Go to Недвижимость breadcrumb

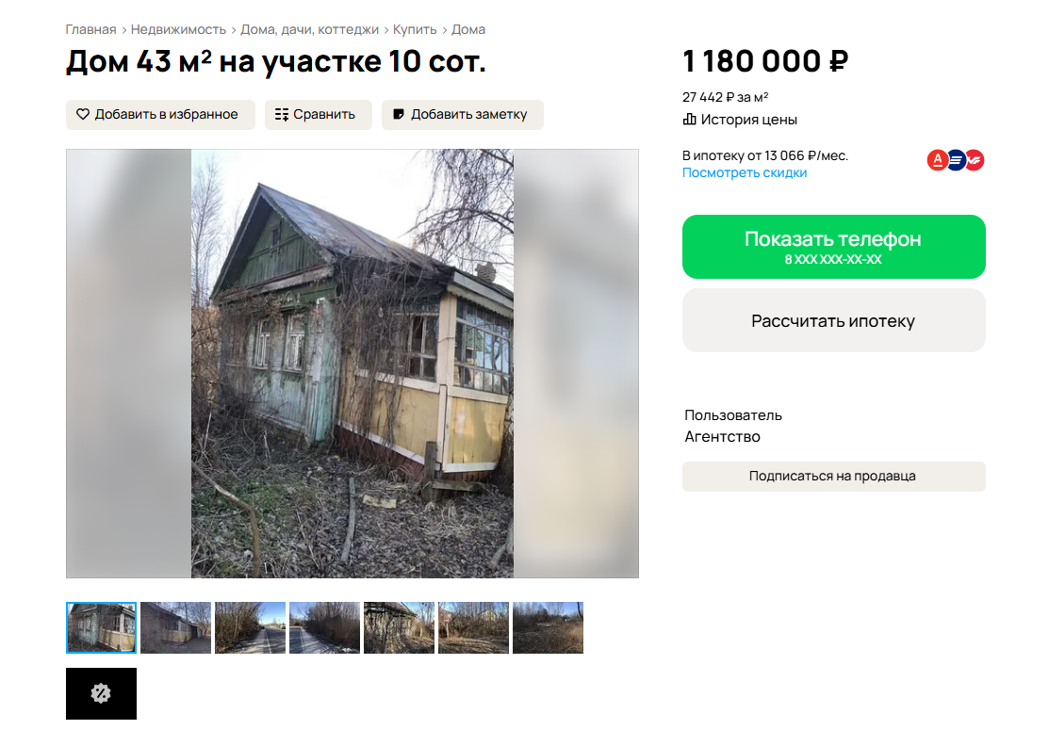[x=178, y=29]
